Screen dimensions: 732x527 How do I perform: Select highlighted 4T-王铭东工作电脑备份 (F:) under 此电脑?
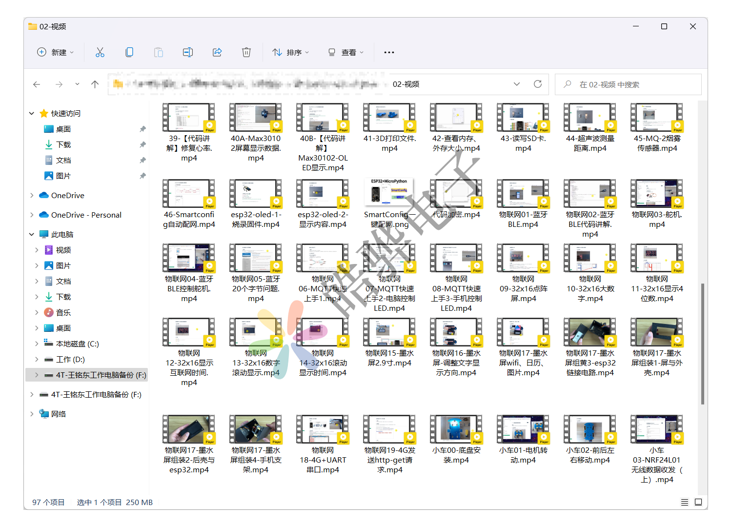click(87, 375)
